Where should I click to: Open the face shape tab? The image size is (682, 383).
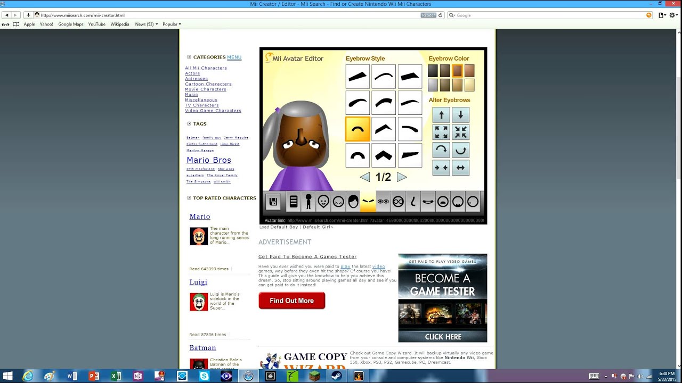tap(323, 202)
